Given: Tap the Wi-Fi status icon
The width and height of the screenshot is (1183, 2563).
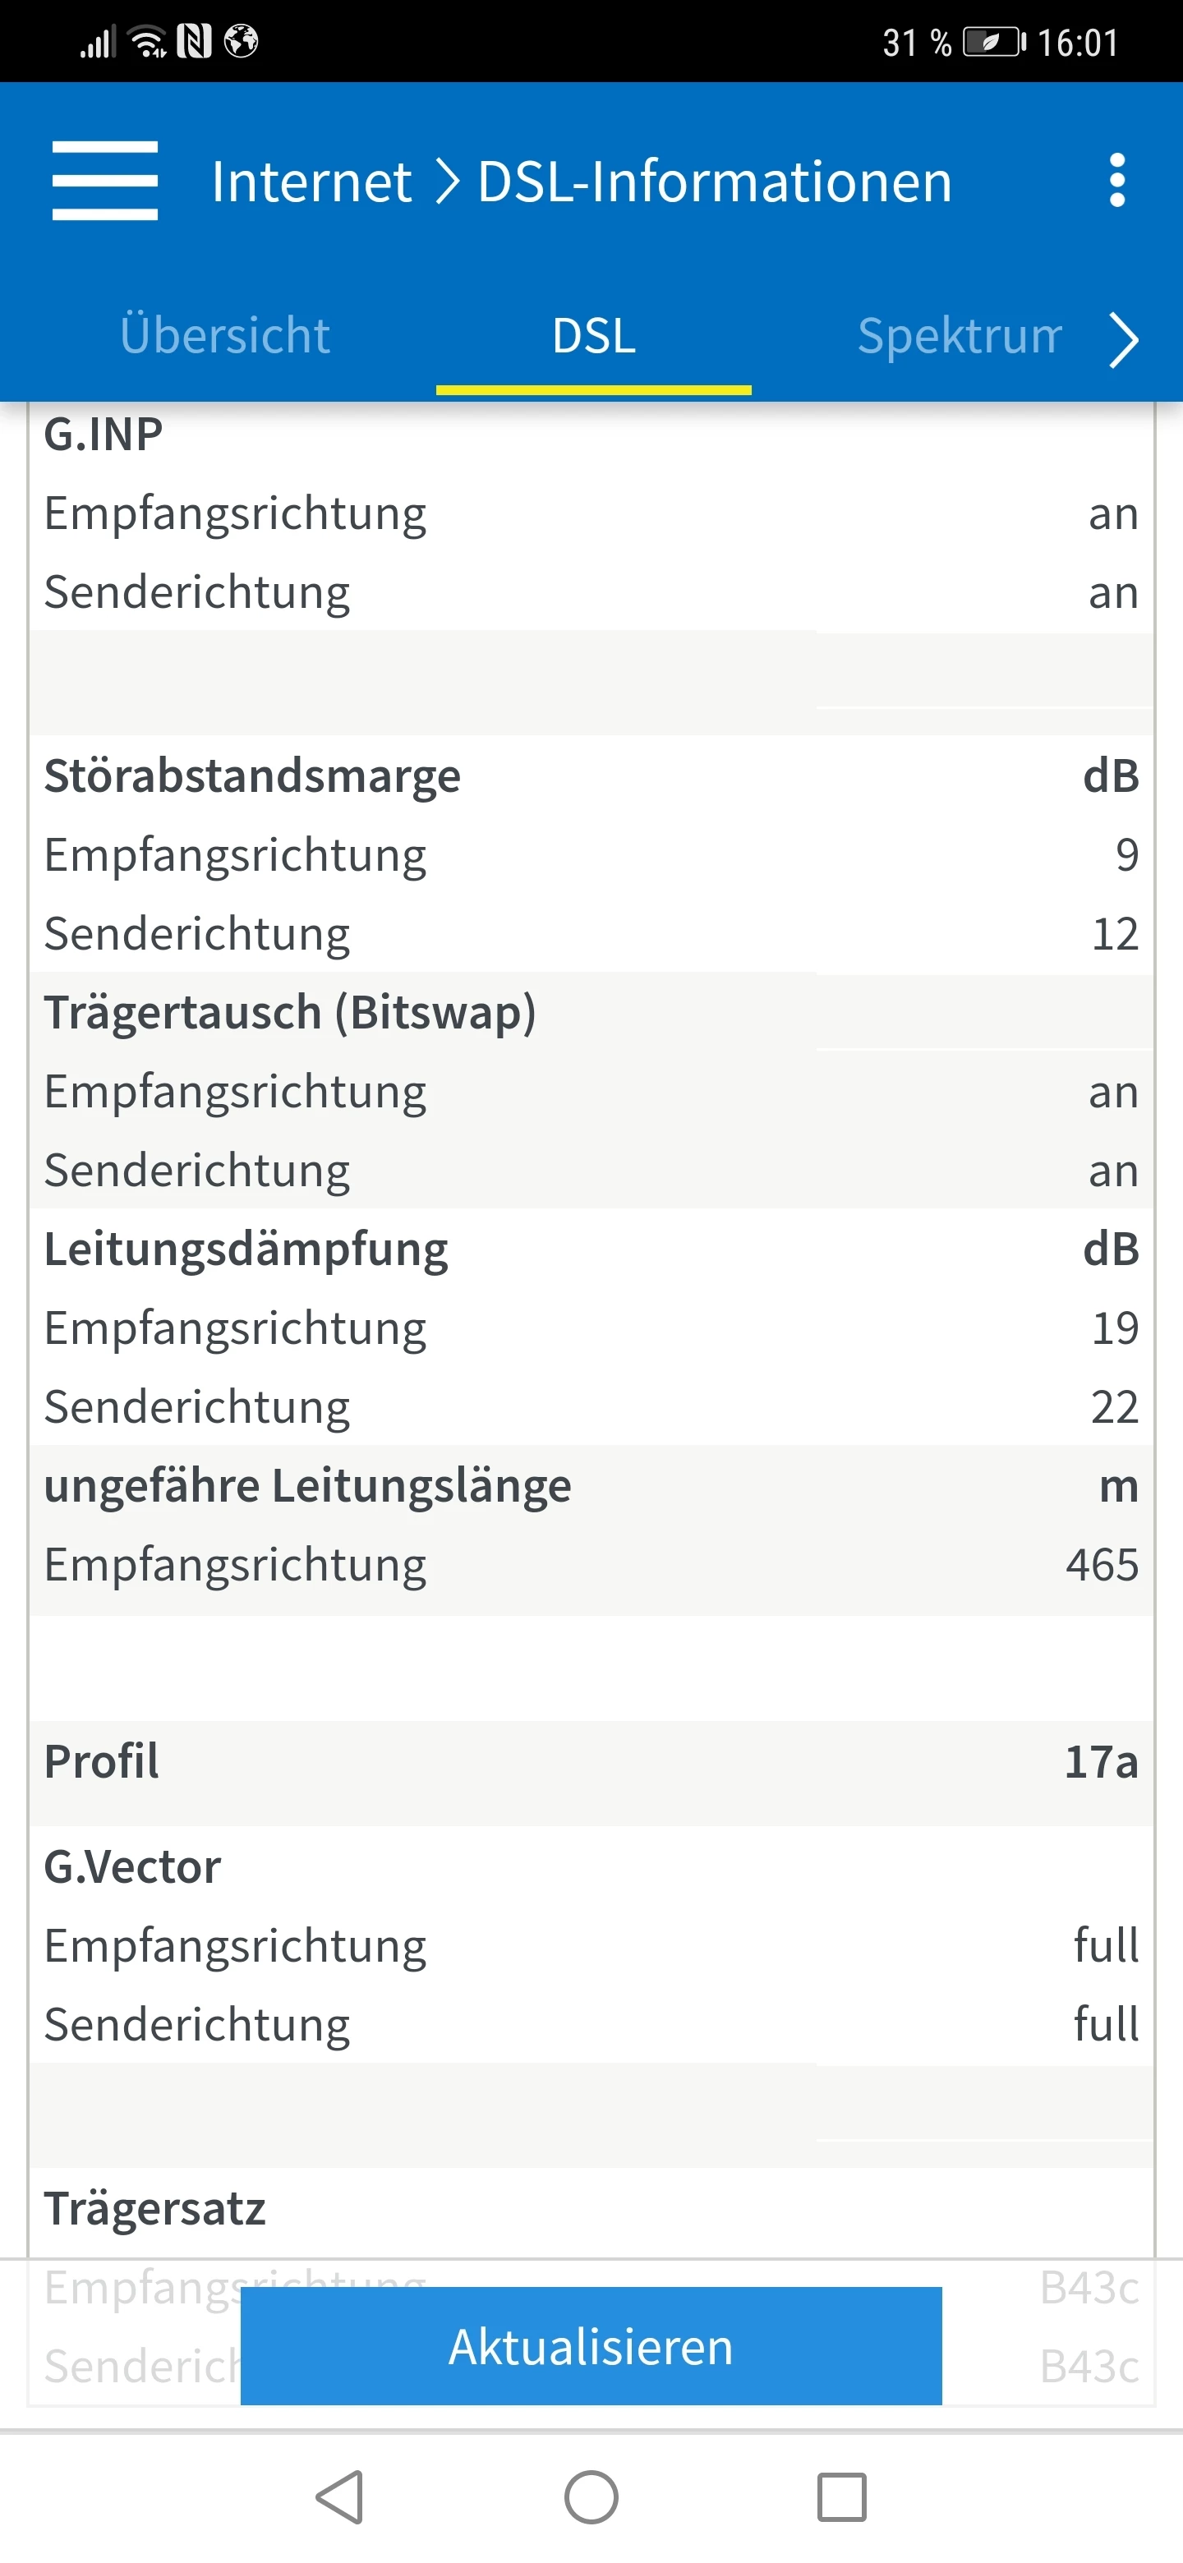Looking at the screenshot, I should 148,42.
